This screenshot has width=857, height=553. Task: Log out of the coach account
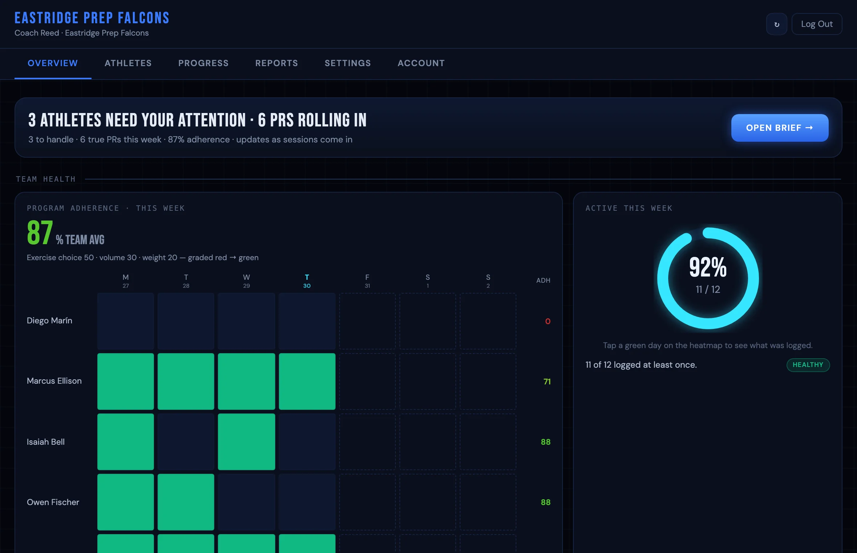(817, 24)
